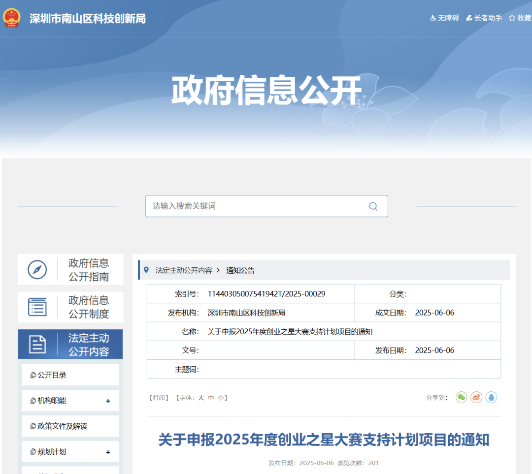
Task: Click index number 11440305007541942T/2025-00029
Action: 266,294
